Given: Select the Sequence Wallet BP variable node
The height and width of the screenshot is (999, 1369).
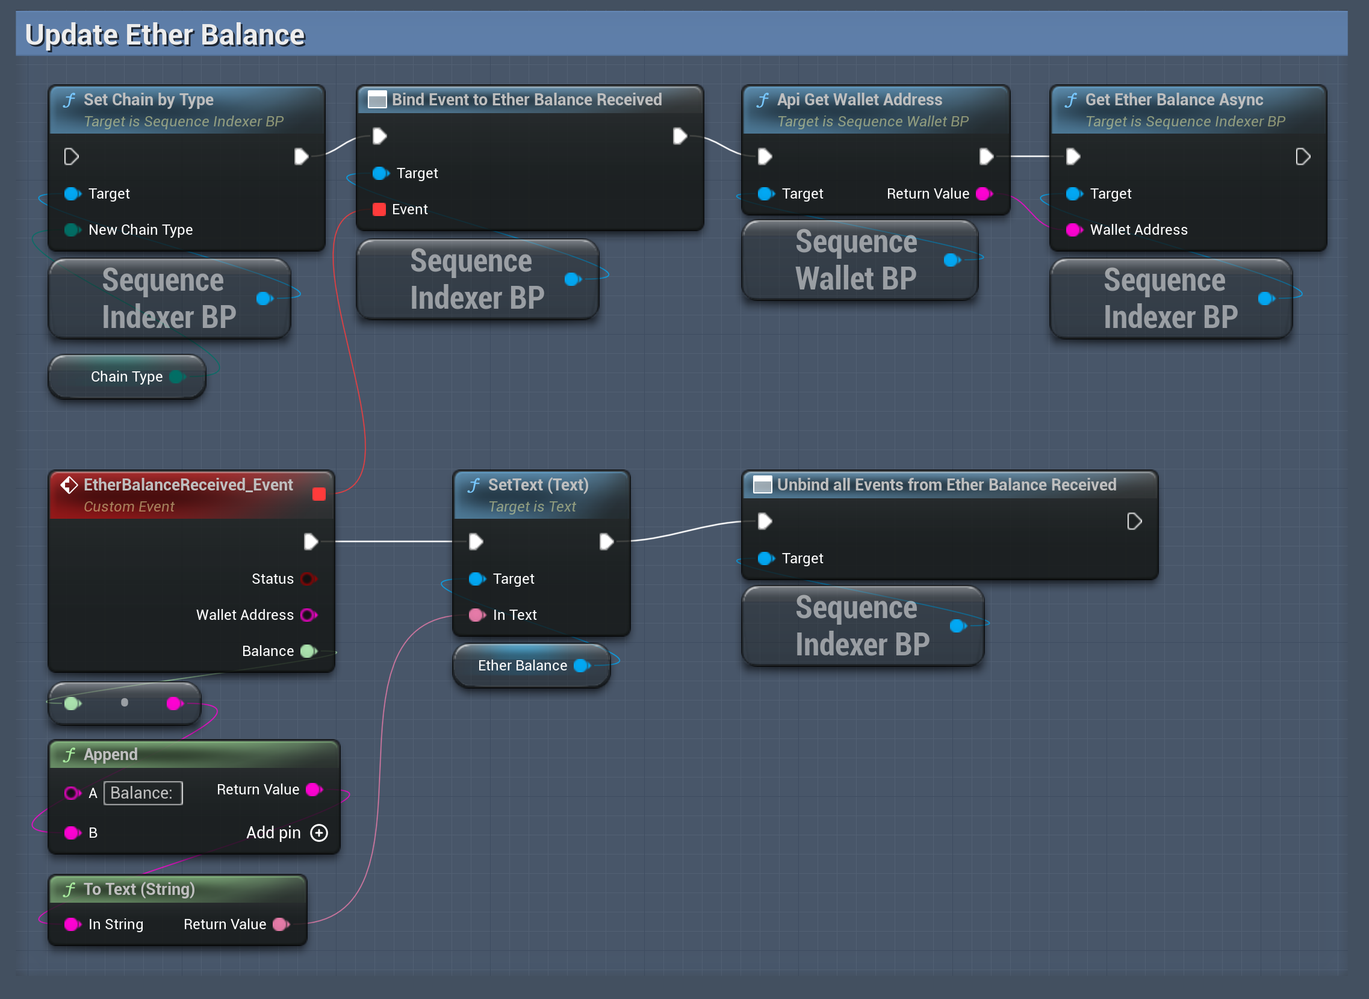Looking at the screenshot, I should click(855, 260).
